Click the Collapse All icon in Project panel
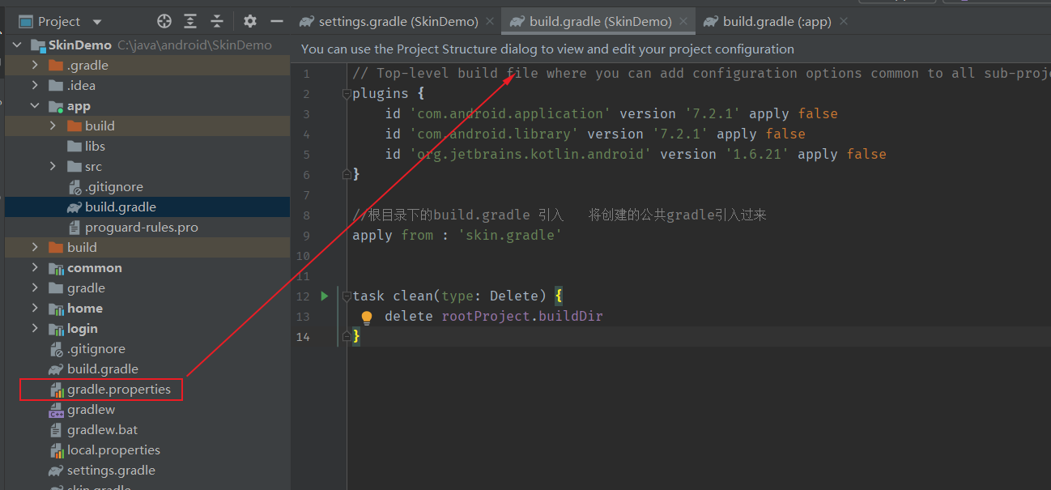Screen dimensions: 1051x490 click(x=217, y=22)
